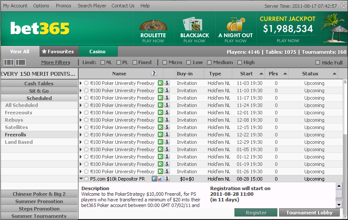Image resolution: width=348 pixels, height=220 pixels.
Task: Favourite star for the 11-24 19:30 Freebuy
Action: point(86,105)
